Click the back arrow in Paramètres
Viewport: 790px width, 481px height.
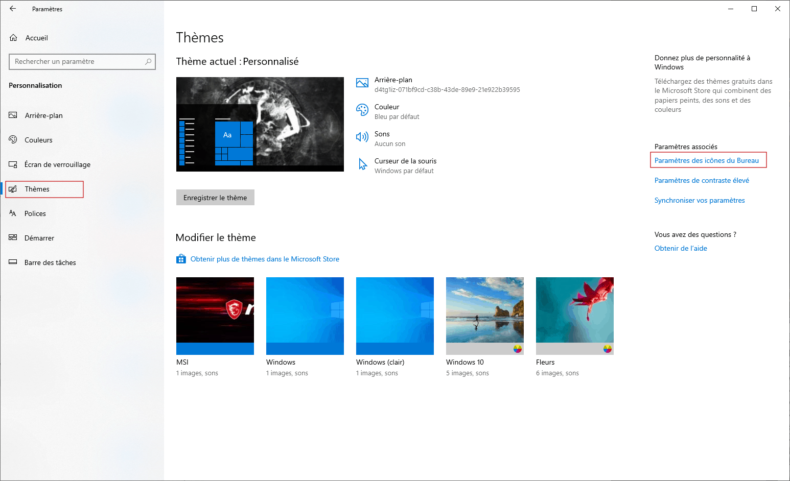tap(13, 9)
